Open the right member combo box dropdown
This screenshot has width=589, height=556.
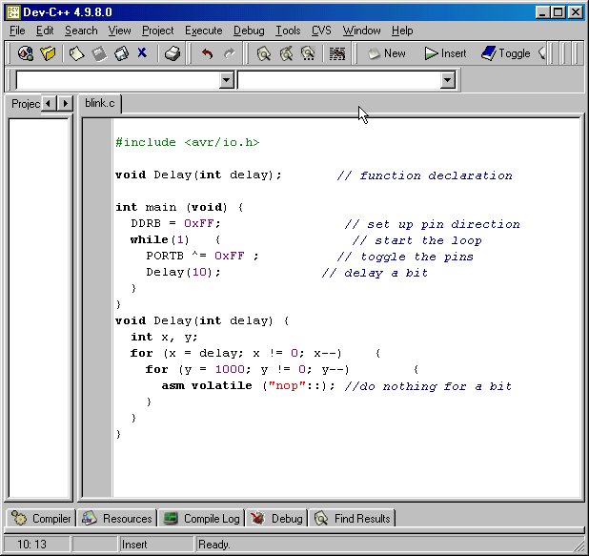pos(448,80)
